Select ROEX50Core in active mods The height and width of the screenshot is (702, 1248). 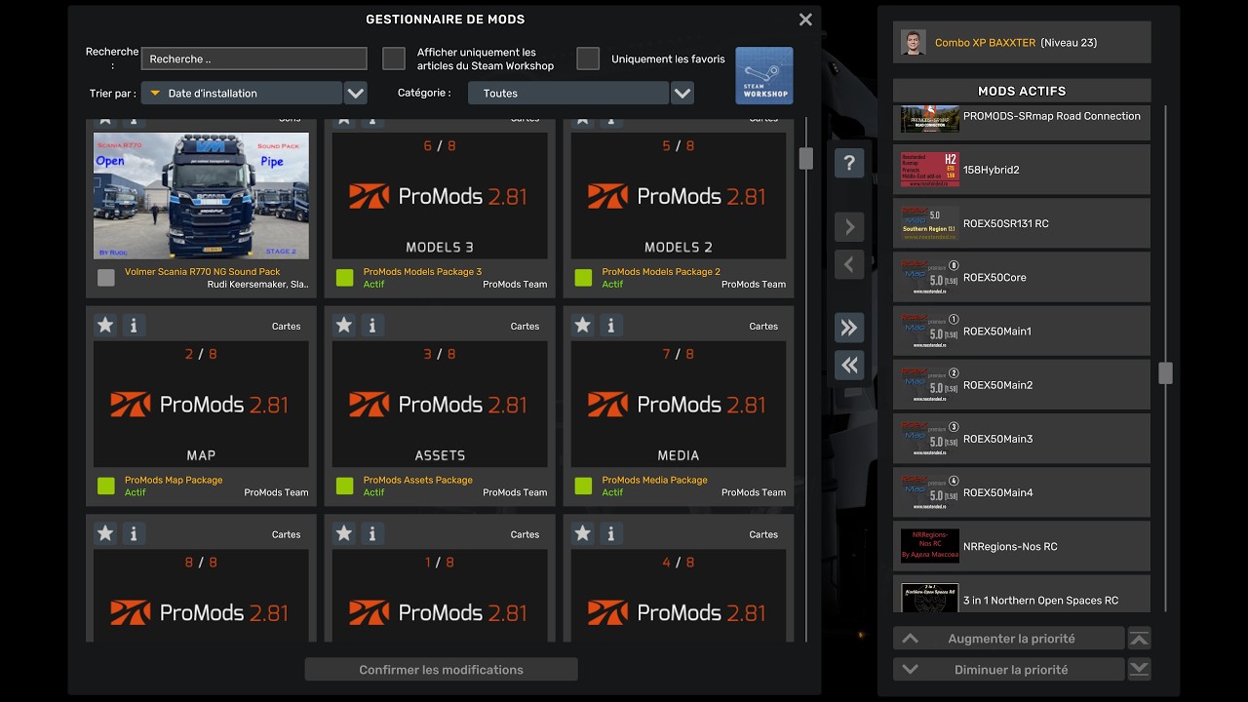[x=1022, y=277]
